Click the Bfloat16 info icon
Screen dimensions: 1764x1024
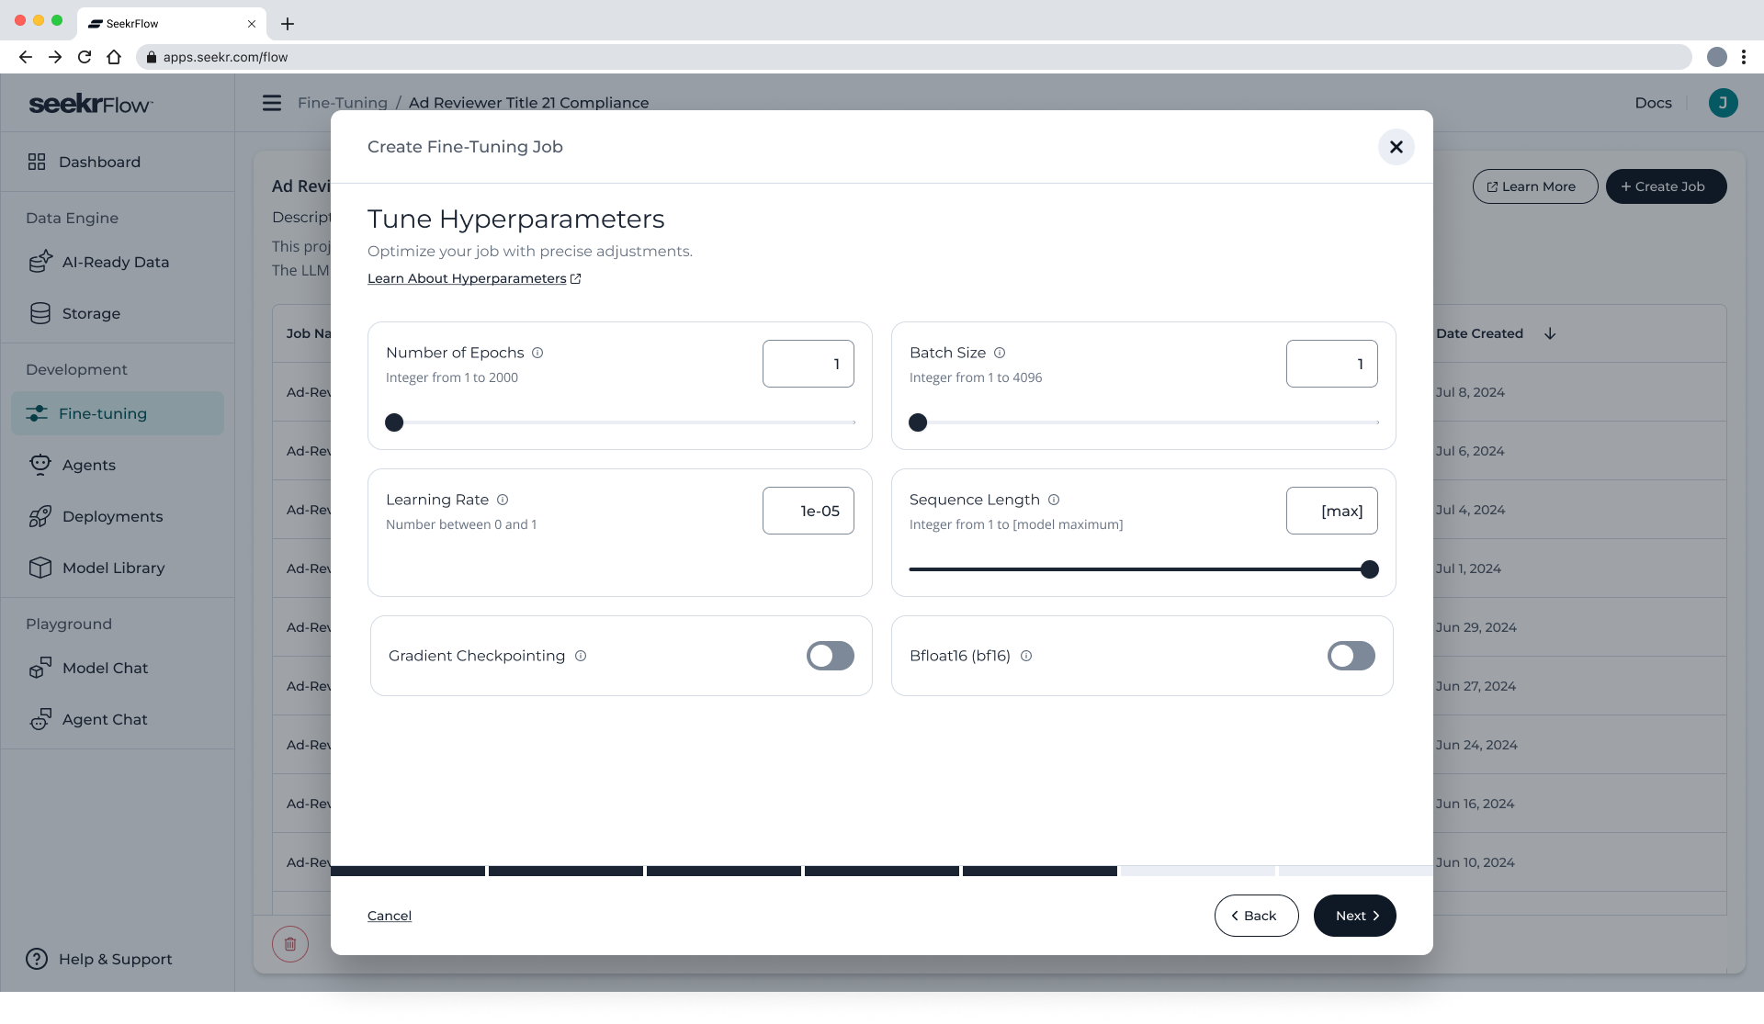point(1026,656)
